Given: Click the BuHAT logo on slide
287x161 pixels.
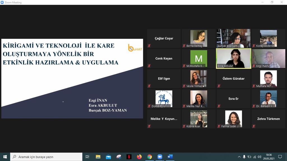Looking at the screenshot, I should (x=135, y=48).
